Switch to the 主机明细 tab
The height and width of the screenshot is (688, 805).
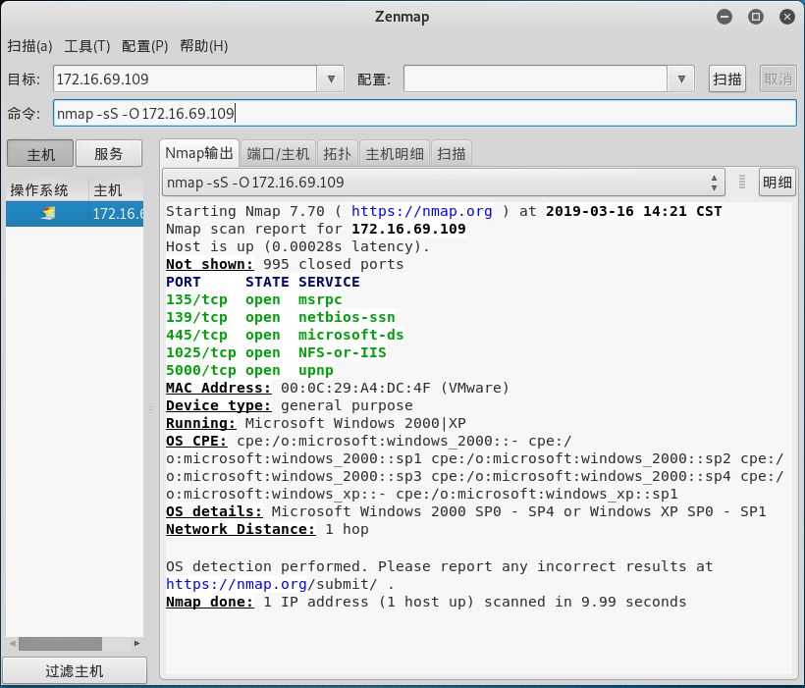tap(395, 153)
